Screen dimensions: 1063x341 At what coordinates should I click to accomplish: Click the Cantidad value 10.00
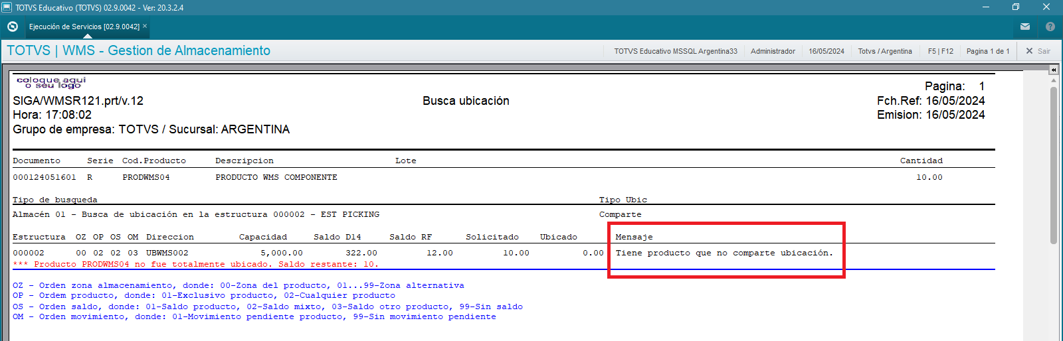[x=929, y=177]
